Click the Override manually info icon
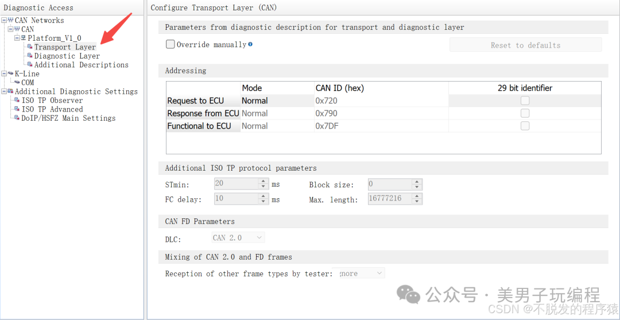620x320 pixels. (250, 44)
